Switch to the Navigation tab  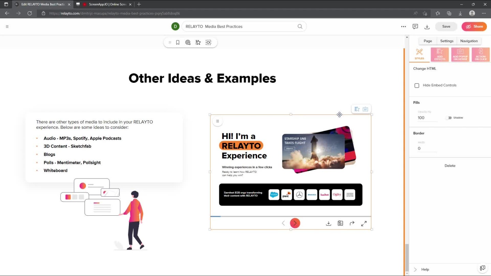[x=469, y=41]
